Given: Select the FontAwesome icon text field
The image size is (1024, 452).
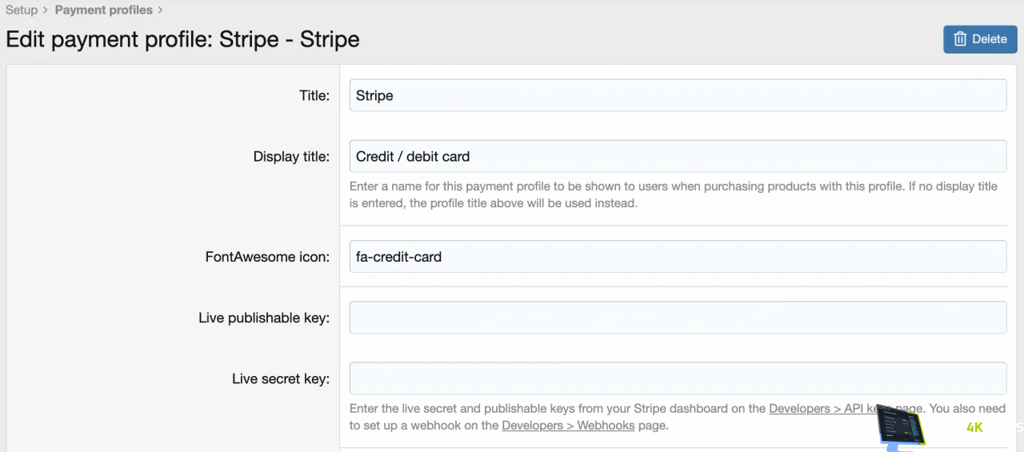Looking at the screenshot, I should [678, 257].
